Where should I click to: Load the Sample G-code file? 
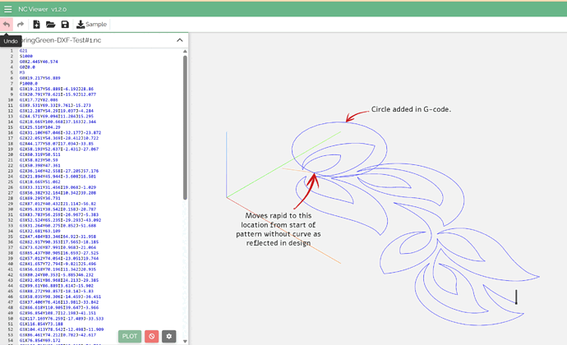point(91,25)
